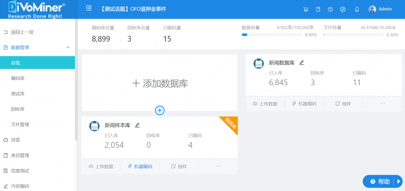Screen dimensions: 405x191
Task: Edit the 新闻数据库 name with pencil icon
Action: tap(302, 63)
